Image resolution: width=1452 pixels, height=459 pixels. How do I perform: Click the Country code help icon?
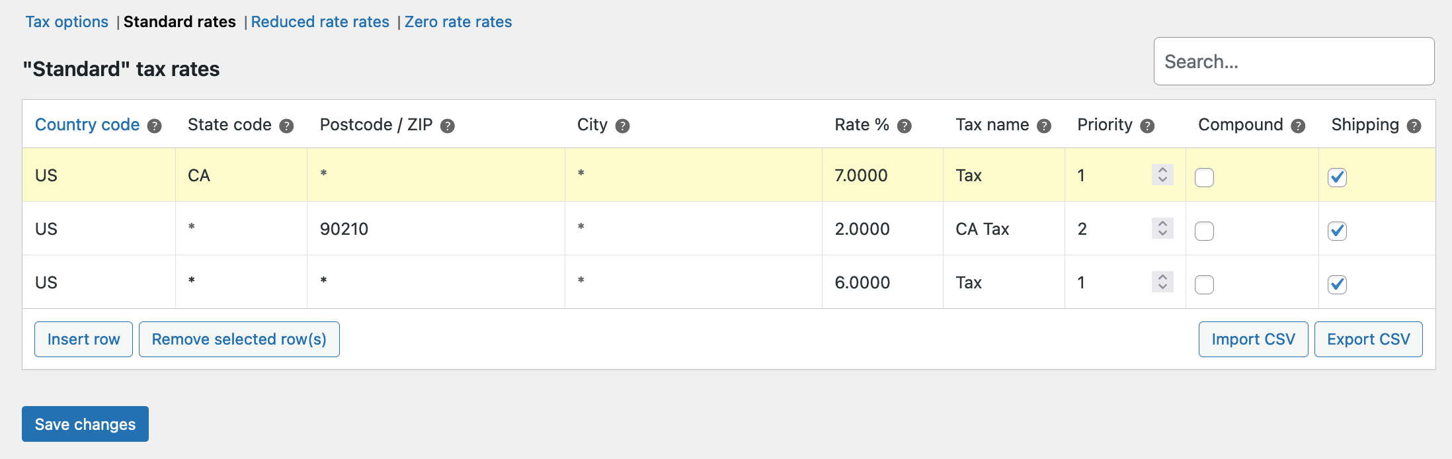click(x=154, y=126)
